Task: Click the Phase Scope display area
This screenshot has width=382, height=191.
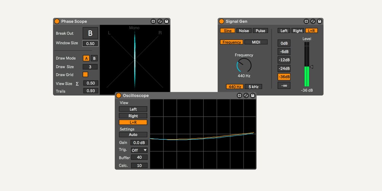Action: [135, 60]
